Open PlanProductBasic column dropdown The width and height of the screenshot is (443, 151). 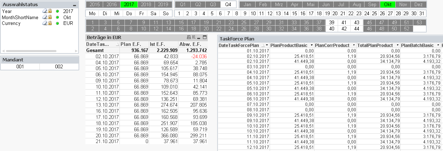coord(311,45)
